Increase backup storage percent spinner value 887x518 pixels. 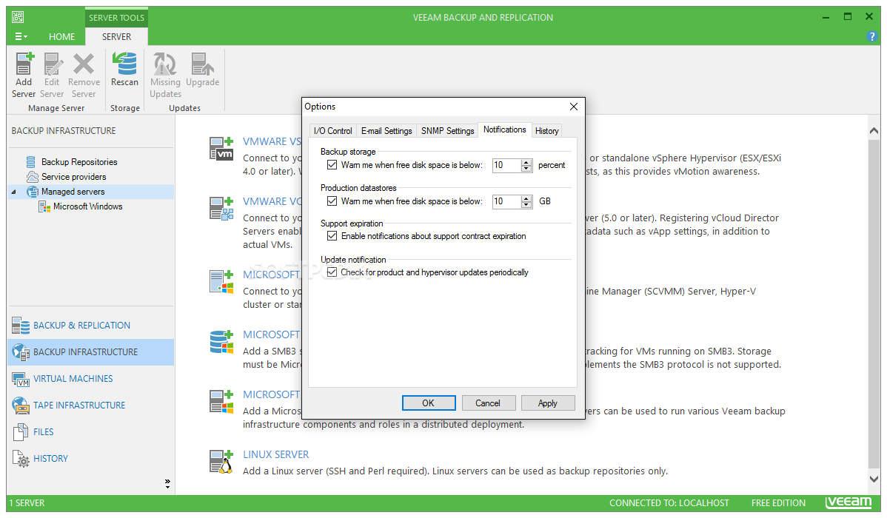[526, 162]
